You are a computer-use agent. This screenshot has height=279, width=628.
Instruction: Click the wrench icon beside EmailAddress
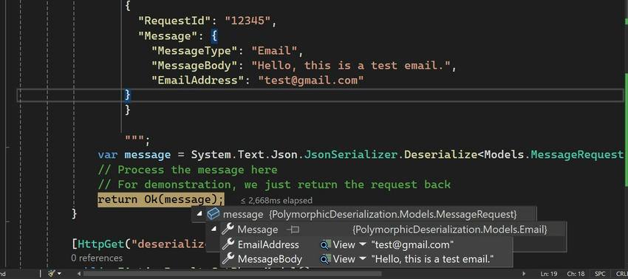[x=228, y=244]
